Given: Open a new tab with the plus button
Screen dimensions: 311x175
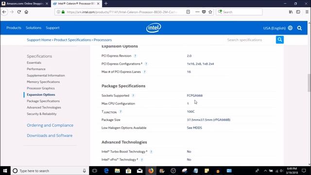Looking at the screenshot, I should tap(106, 3).
